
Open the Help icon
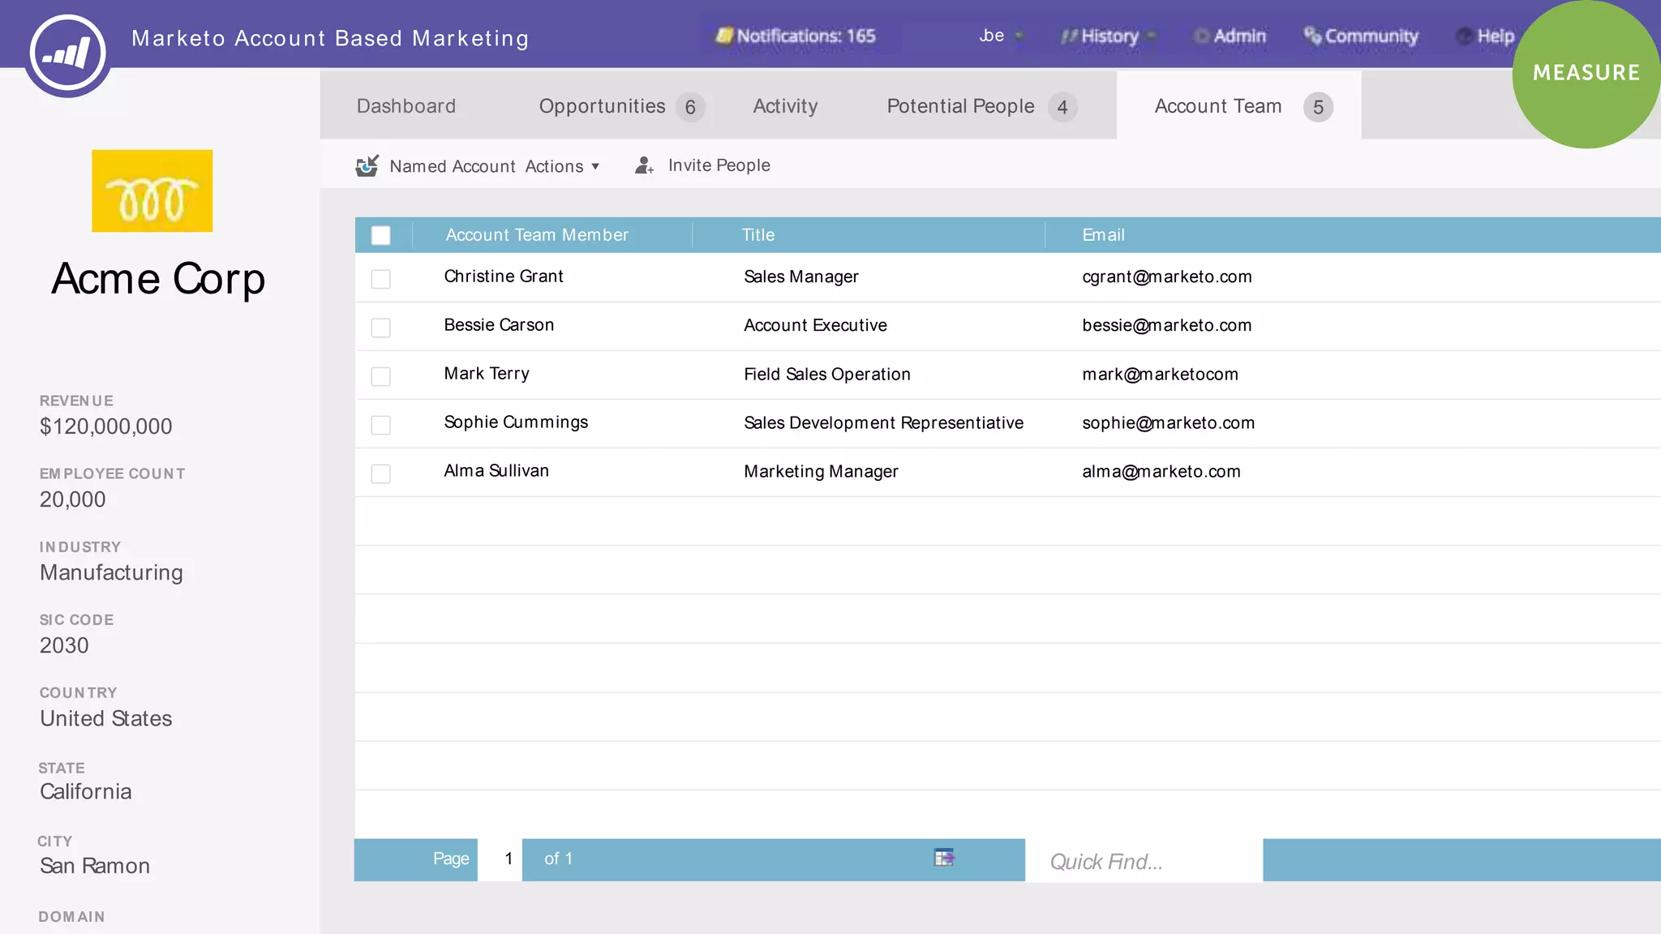click(x=1465, y=36)
